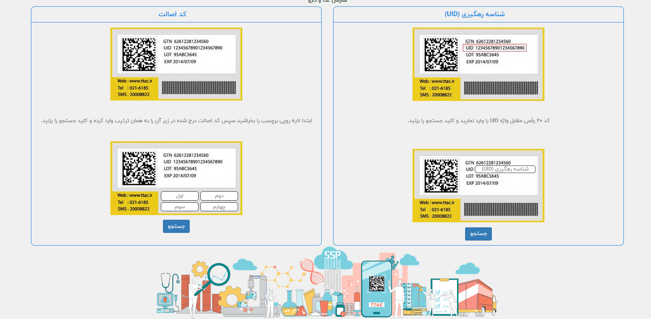Activate the چهارم code field
Screen dimensions: 651x319
219,207
